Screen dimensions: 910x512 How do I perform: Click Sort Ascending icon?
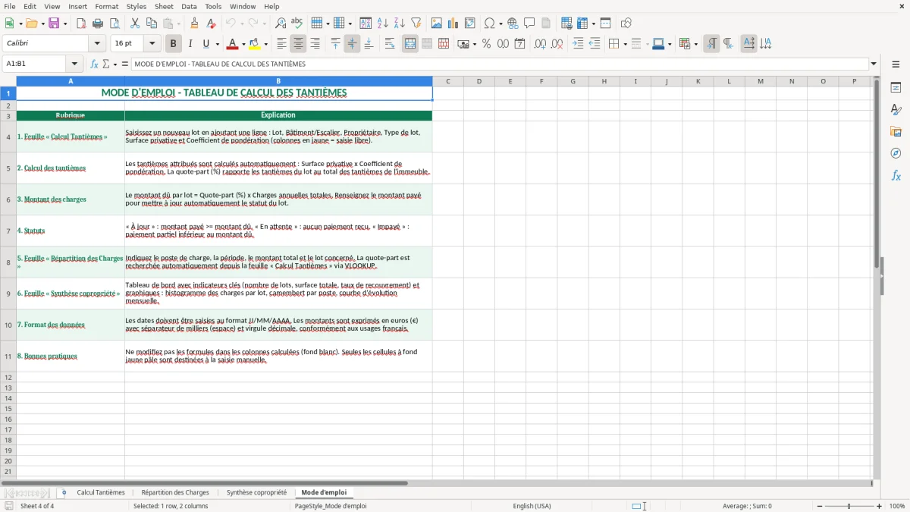click(x=383, y=24)
